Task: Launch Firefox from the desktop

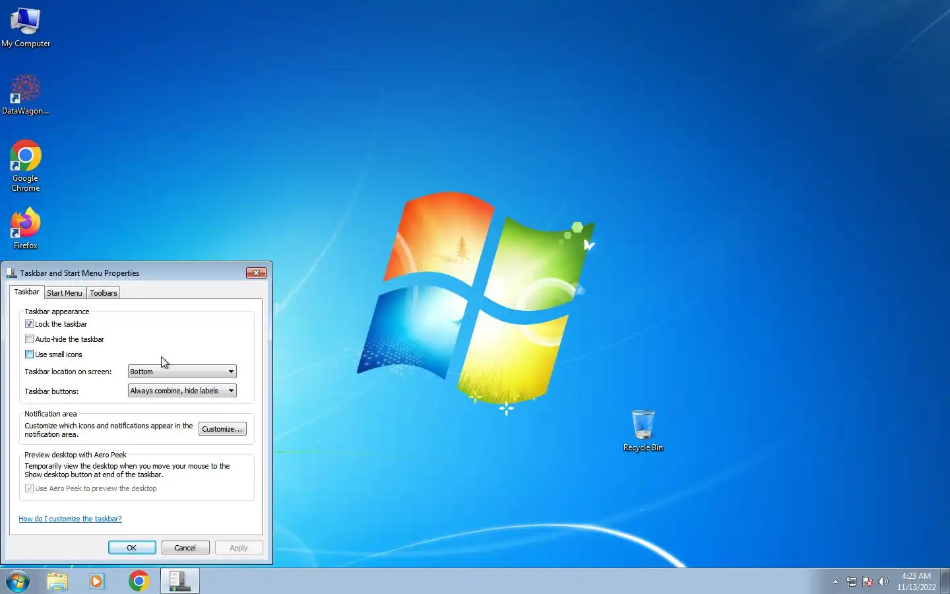Action: tap(26, 228)
